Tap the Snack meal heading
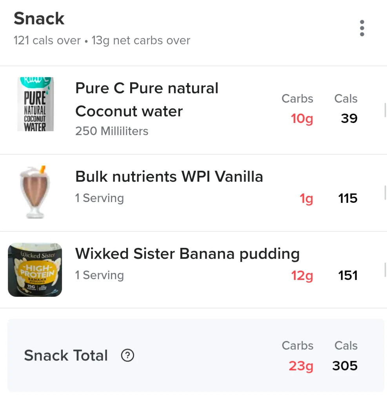 tap(39, 19)
